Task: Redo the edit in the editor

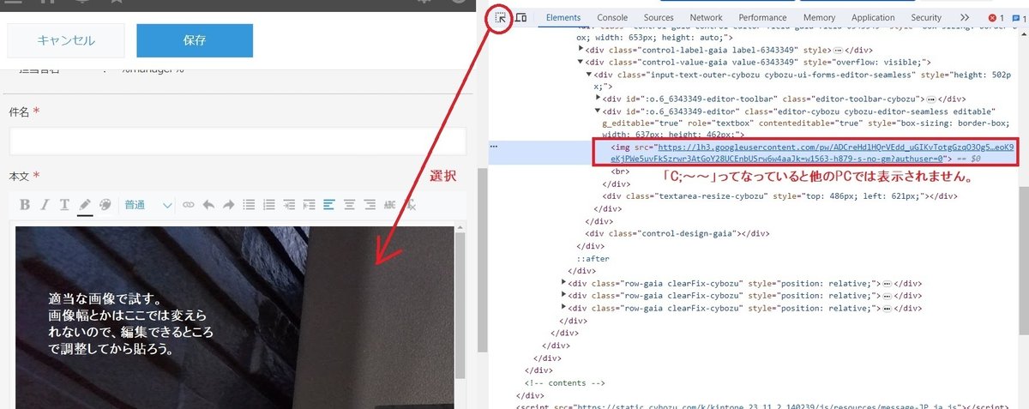Action: click(x=229, y=205)
